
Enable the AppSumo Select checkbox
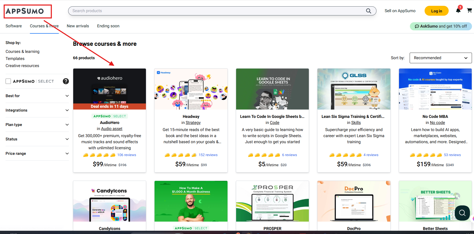click(x=8, y=81)
